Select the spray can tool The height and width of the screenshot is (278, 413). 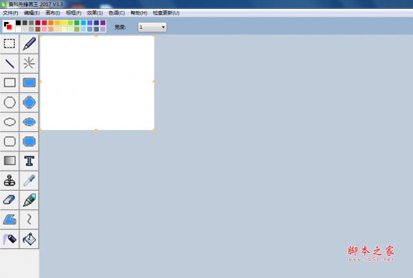coord(10,239)
